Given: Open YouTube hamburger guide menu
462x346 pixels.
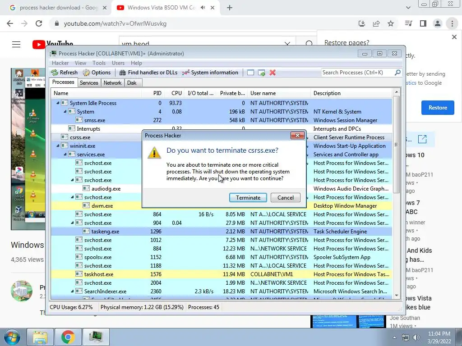Looking at the screenshot, I should 16,45.
